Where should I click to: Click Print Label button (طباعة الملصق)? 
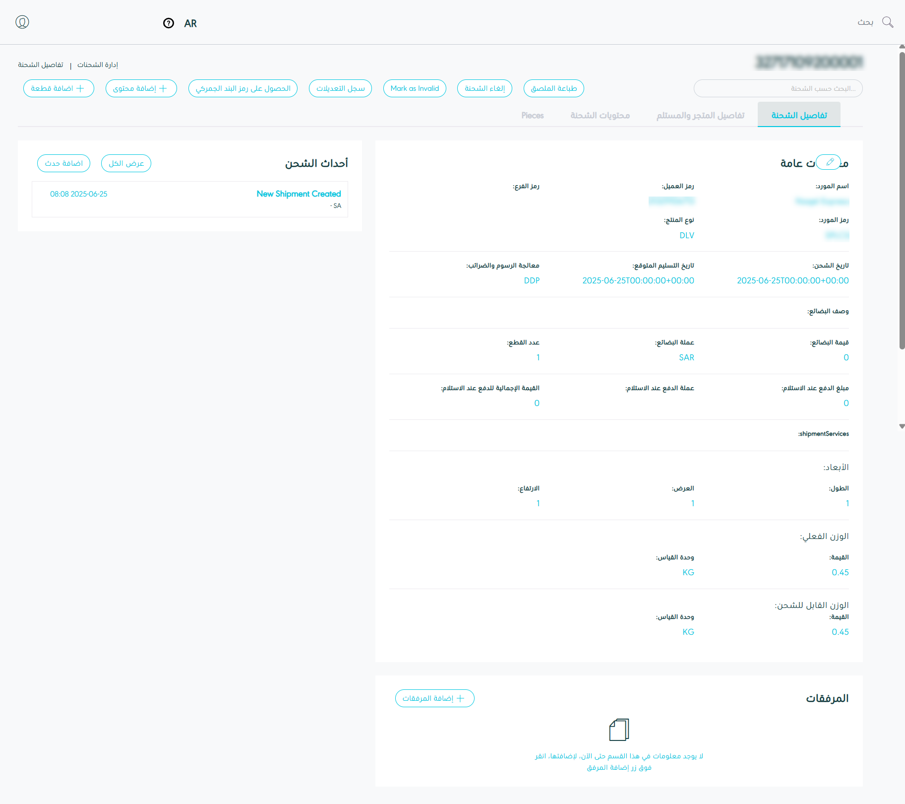click(553, 88)
